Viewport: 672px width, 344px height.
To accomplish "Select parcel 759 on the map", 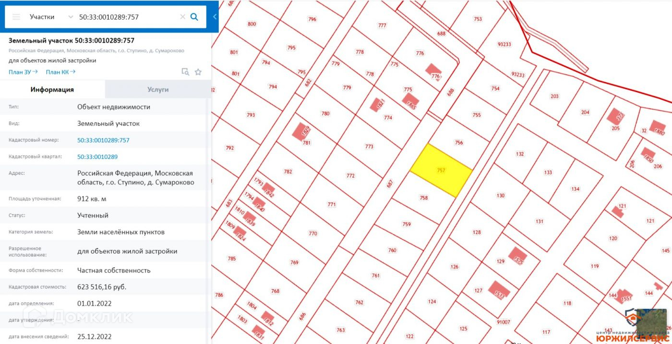I will click(406, 224).
